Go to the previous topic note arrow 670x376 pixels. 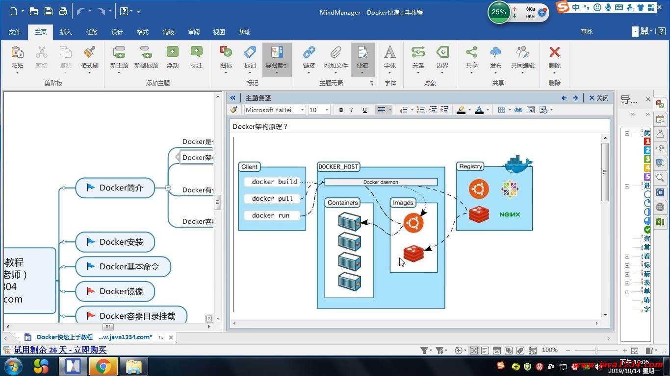[564, 98]
